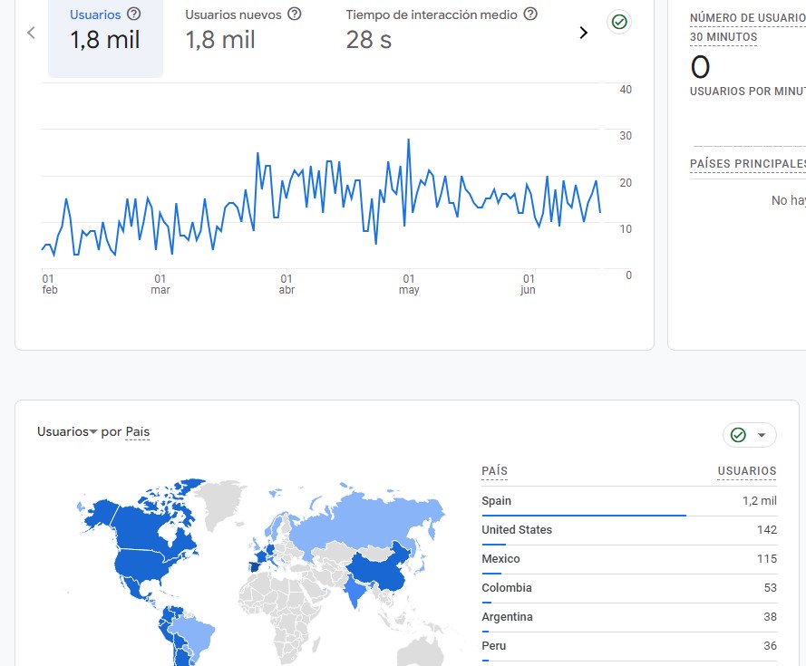Click the large 0 real-time users value
The width and height of the screenshot is (806, 666).
[700, 67]
